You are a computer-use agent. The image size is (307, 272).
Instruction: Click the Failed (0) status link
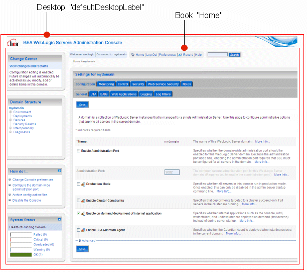[40, 234]
